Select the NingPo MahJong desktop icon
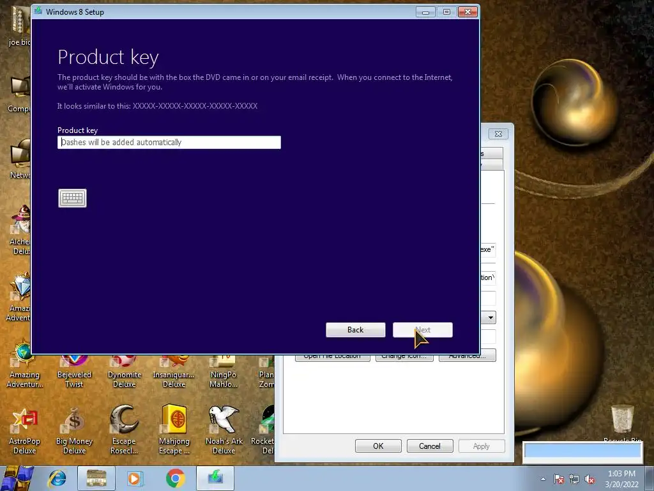 [x=224, y=371]
